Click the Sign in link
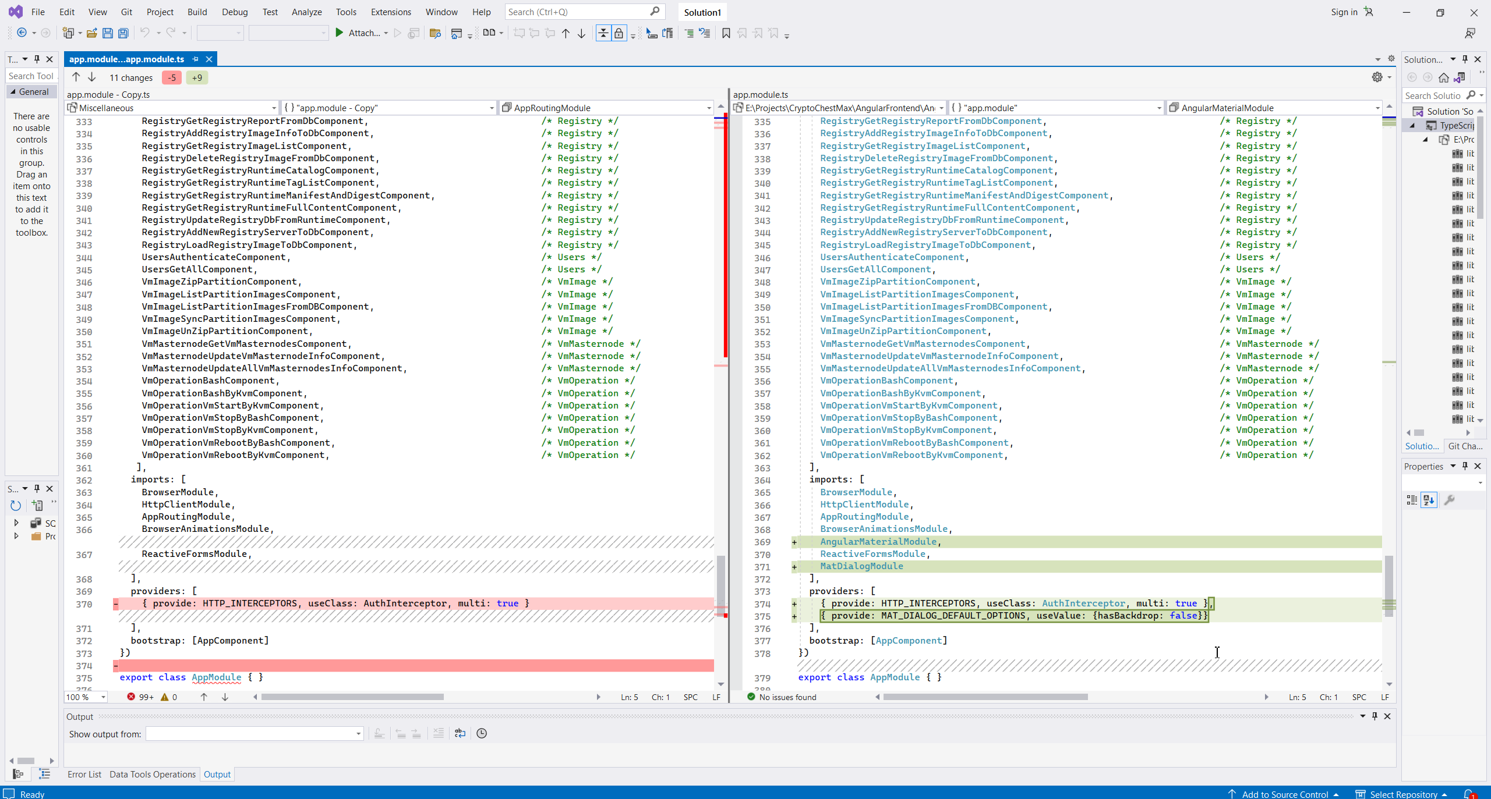 tap(1344, 12)
